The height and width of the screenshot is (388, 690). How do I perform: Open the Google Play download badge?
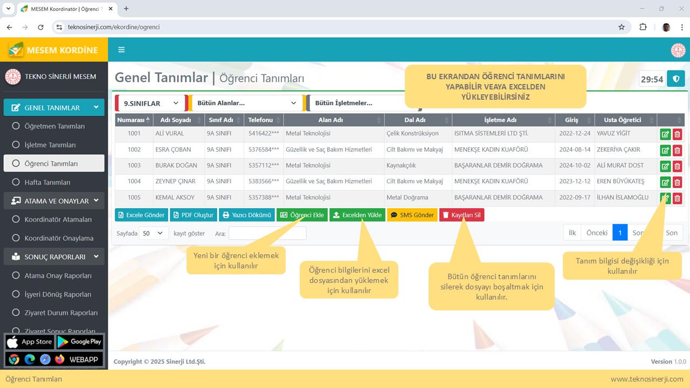coord(79,342)
